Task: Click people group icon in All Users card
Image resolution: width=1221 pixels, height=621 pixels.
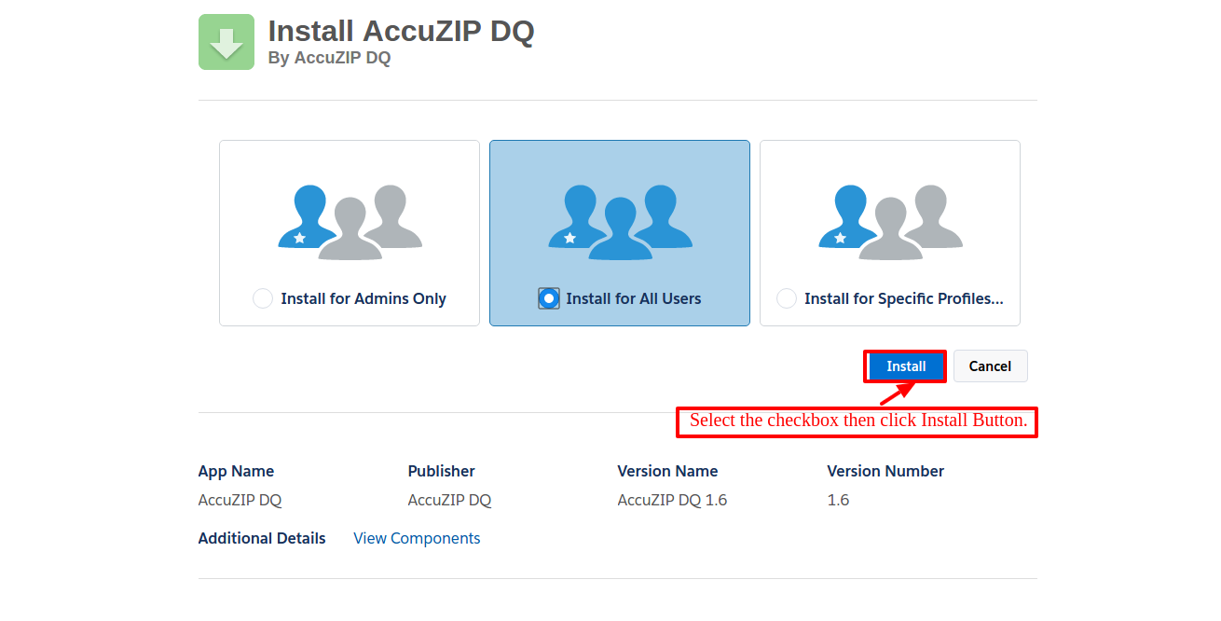Action: click(620, 221)
